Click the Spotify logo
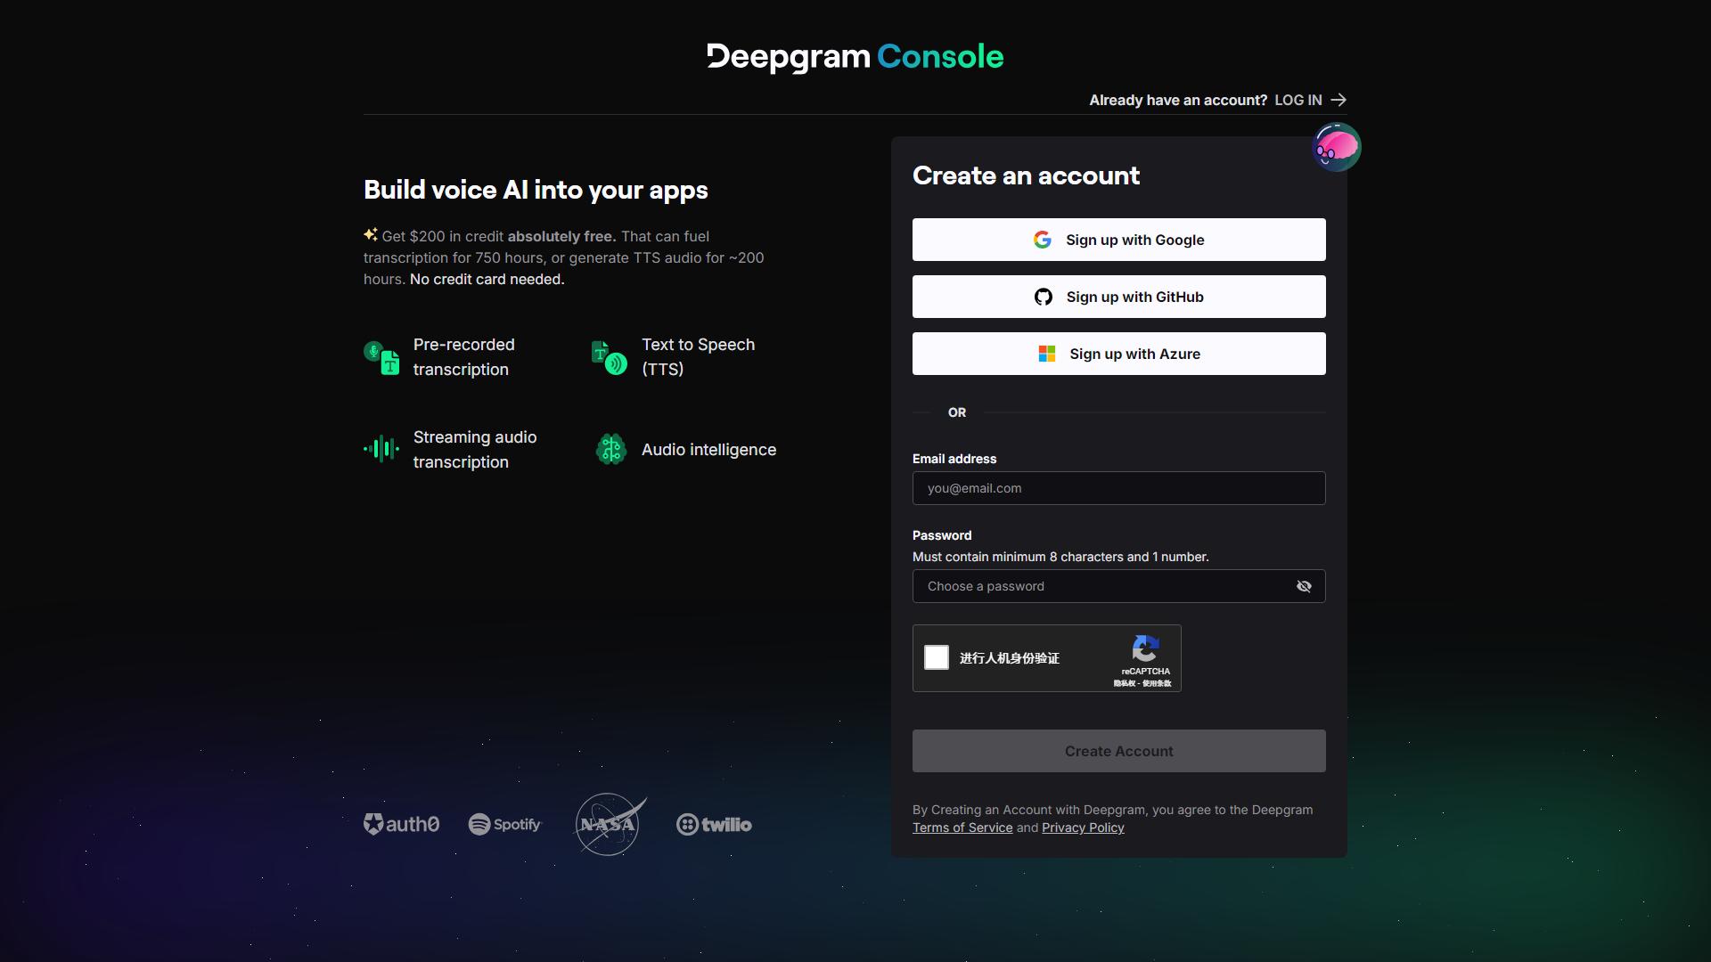The image size is (1711, 962). [504, 824]
